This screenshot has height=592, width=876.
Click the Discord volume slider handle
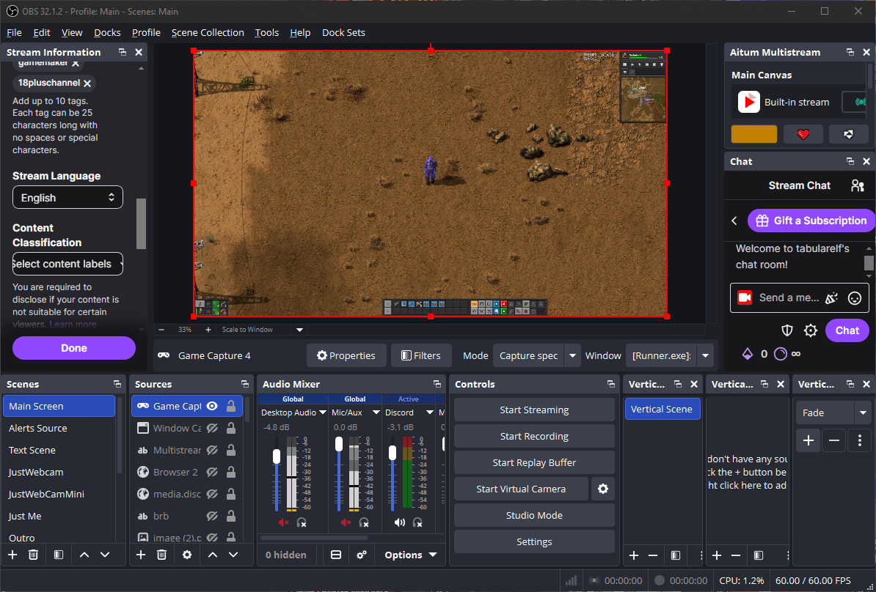393,453
